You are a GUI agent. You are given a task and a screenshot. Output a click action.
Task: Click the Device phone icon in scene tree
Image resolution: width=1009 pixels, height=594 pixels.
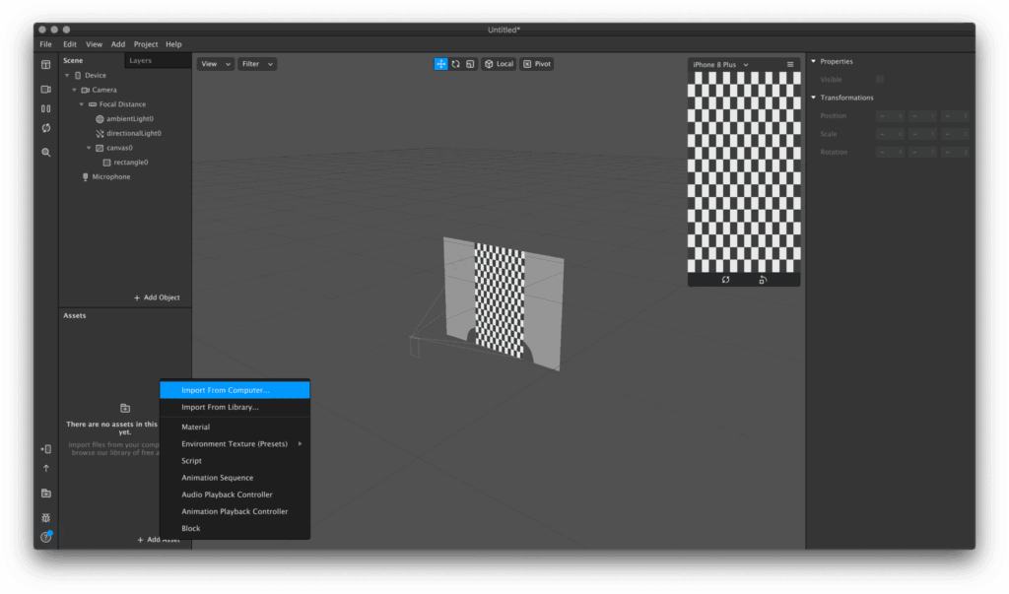(78, 75)
